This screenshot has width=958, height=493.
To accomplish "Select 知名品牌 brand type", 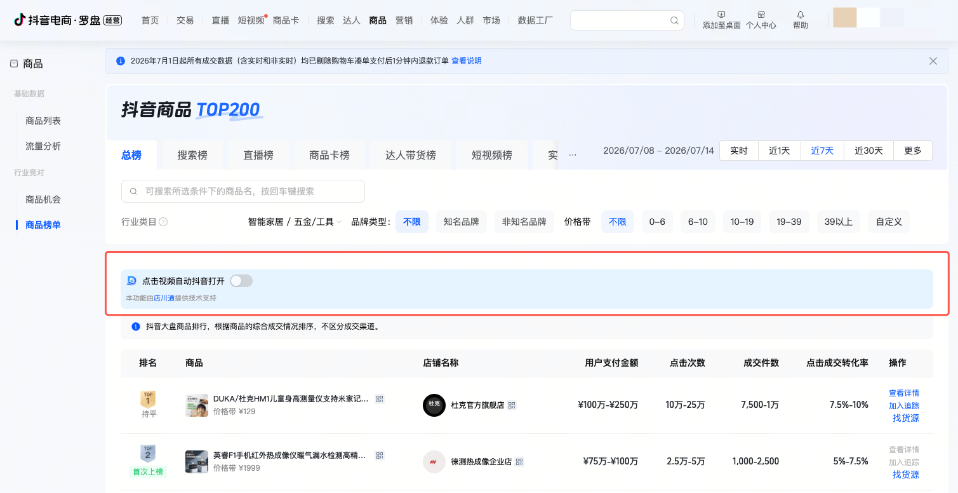I will (x=462, y=222).
